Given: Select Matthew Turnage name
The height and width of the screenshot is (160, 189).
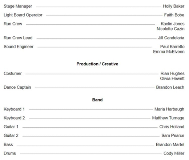Looking at the screenshot, I should pos(168,118).
